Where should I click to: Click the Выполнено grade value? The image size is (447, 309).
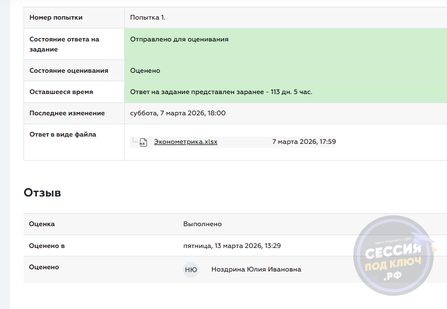coord(203,224)
